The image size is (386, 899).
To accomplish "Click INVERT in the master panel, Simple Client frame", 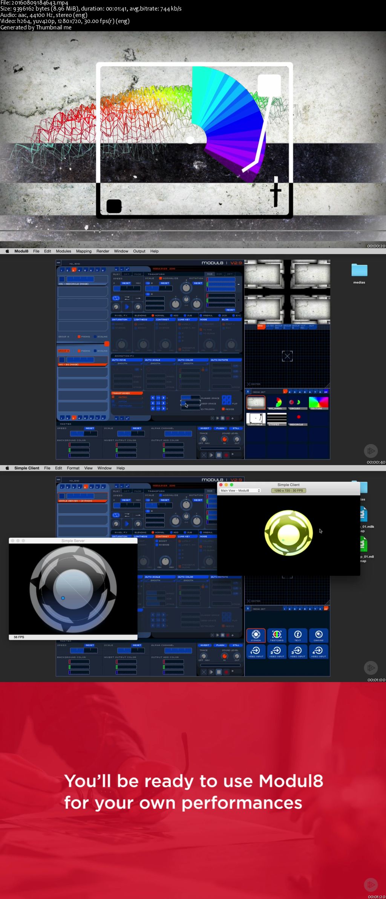I will [x=205, y=645].
